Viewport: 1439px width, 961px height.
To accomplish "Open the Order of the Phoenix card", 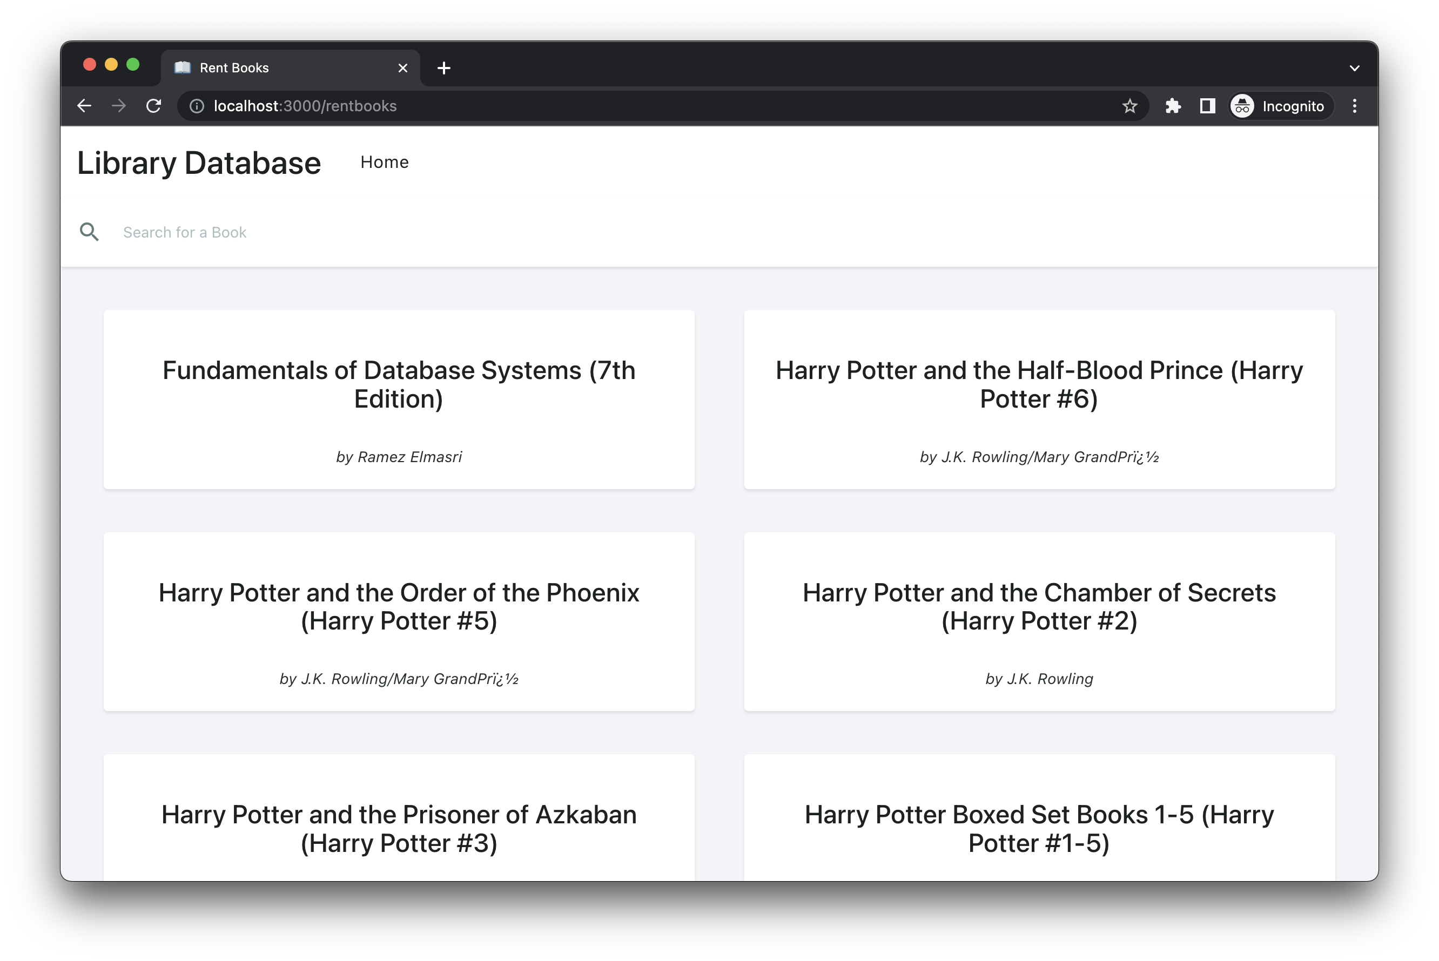I will (x=399, y=621).
